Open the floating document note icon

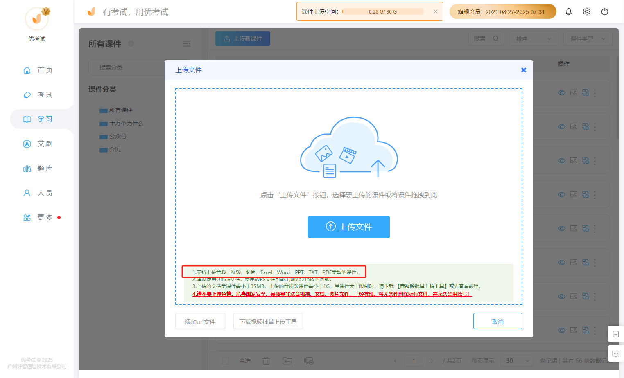[x=616, y=334]
